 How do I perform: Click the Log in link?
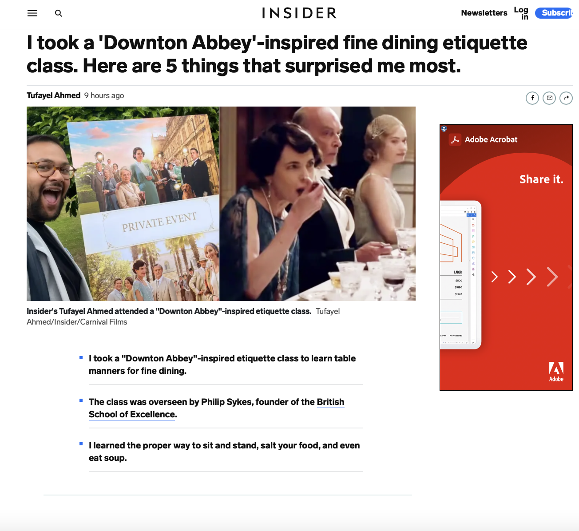(521, 13)
